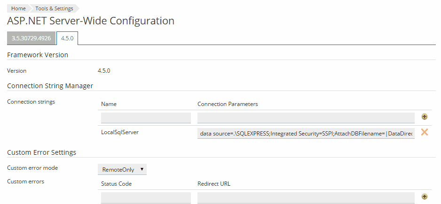This screenshot has width=441, height=204.
Task: Add new connection string with plus icon
Action: pyautogui.click(x=425, y=117)
